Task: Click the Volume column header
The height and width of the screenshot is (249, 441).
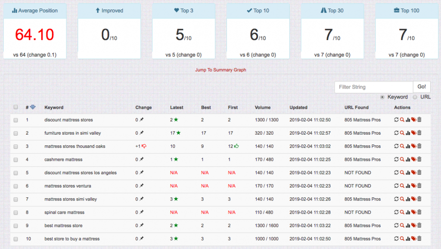Action: (x=263, y=107)
